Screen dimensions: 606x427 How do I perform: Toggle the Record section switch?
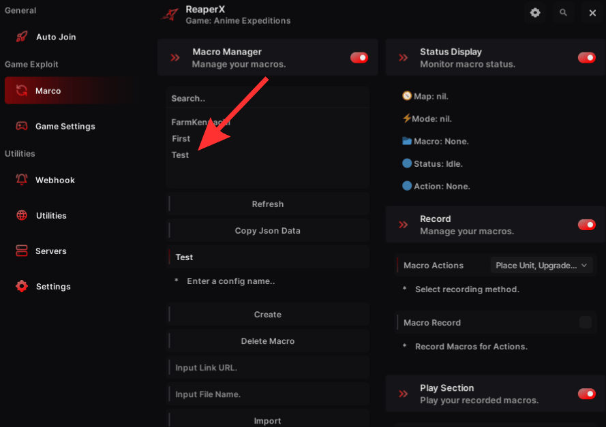coord(586,224)
